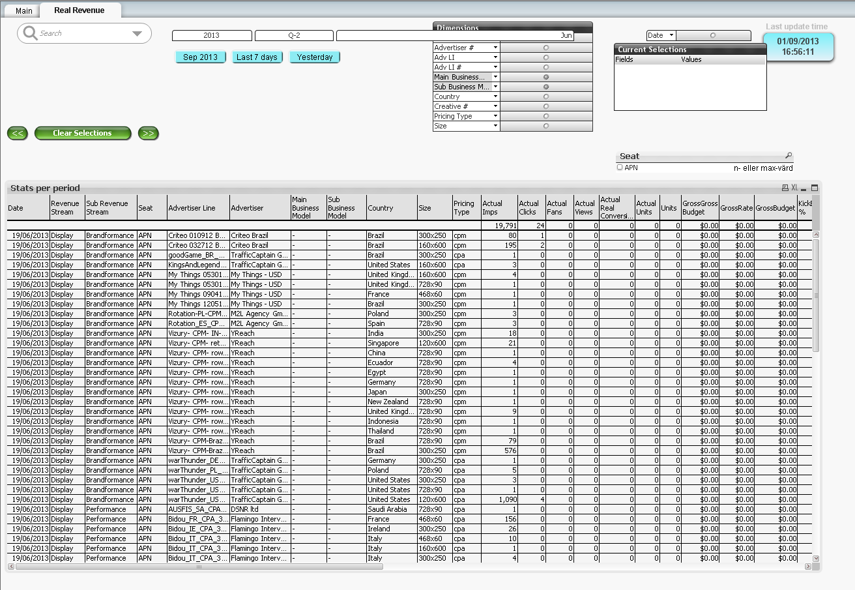Click the Country column header

[392, 208]
